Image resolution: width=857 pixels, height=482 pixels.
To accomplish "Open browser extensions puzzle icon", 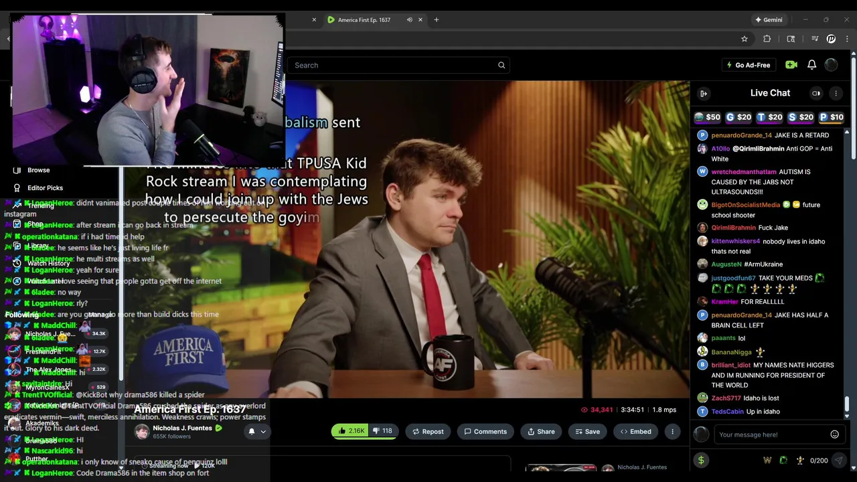I will [767, 39].
